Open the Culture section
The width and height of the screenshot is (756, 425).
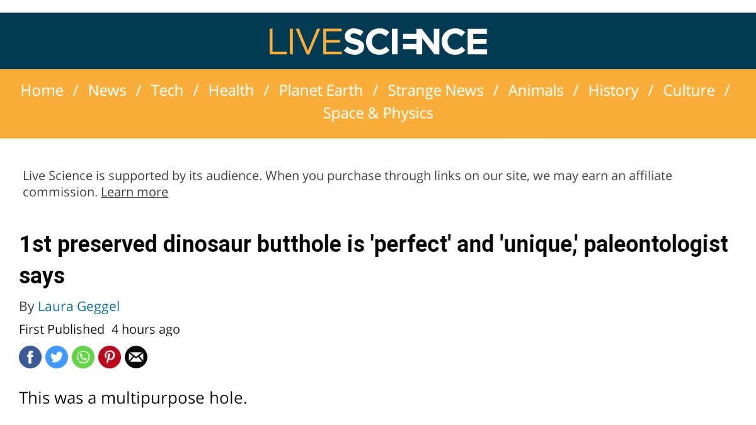point(689,90)
